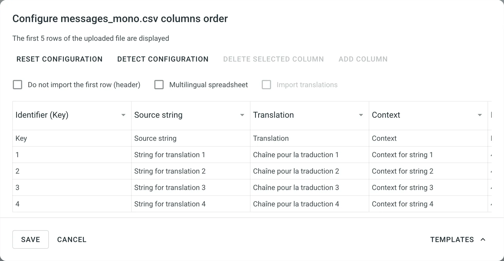Image resolution: width=504 pixels, height=261 pixels.
Task: Click the key cell with value 4
Action: [x=72, y=204]
